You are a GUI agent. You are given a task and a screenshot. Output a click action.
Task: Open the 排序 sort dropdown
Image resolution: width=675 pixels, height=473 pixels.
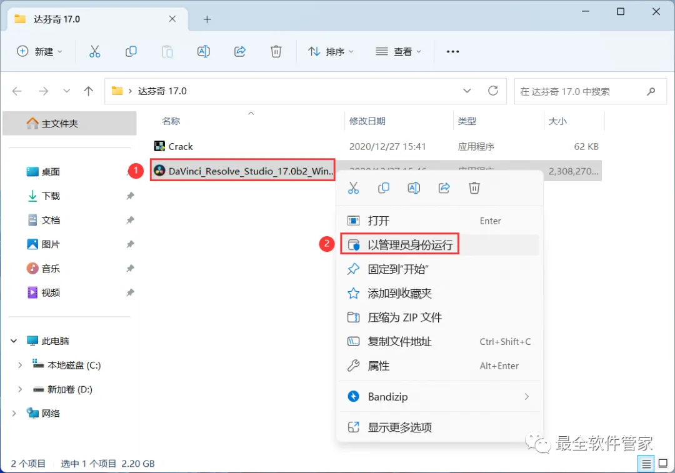[331, 52]
